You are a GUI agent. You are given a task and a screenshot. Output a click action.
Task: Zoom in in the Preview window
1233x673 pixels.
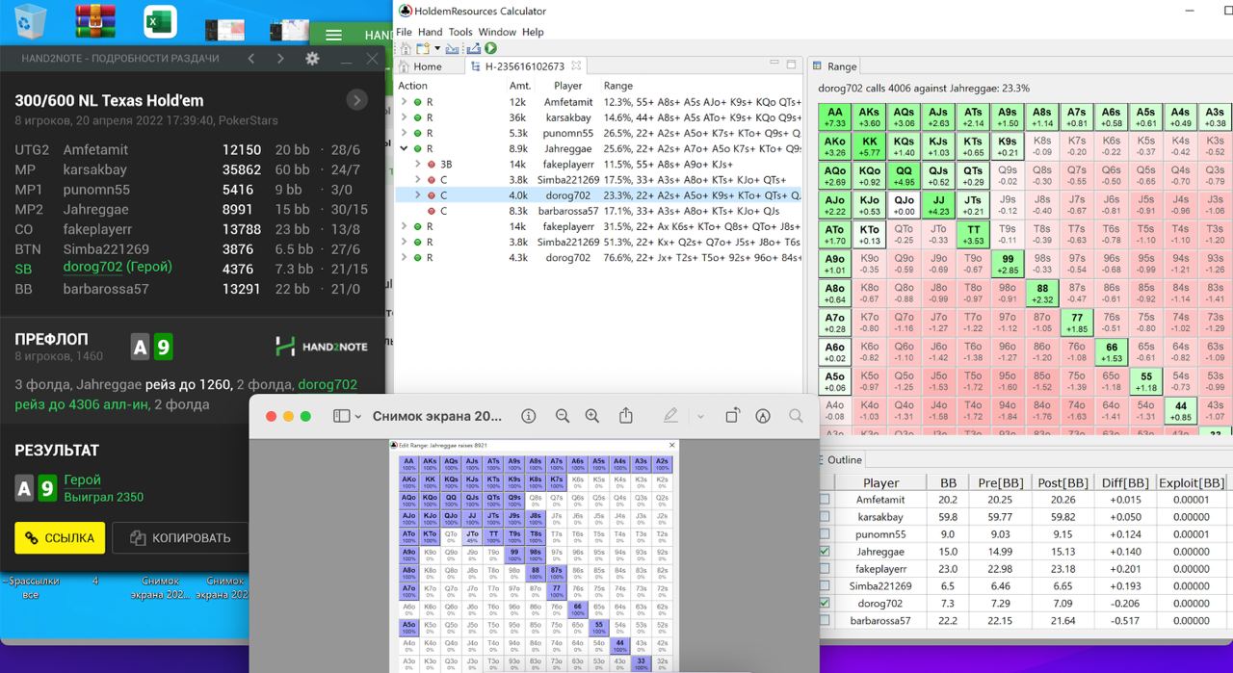click(x=592, y=416)
